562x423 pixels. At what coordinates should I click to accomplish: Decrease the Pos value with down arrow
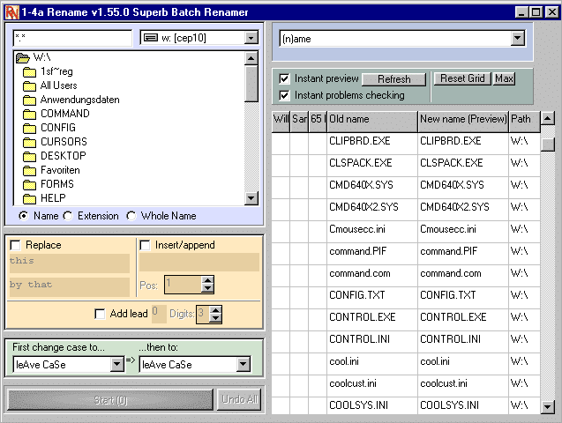[x=207, y=288]
